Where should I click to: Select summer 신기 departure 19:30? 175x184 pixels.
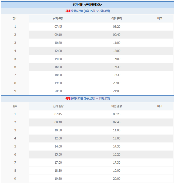[58, 83]
